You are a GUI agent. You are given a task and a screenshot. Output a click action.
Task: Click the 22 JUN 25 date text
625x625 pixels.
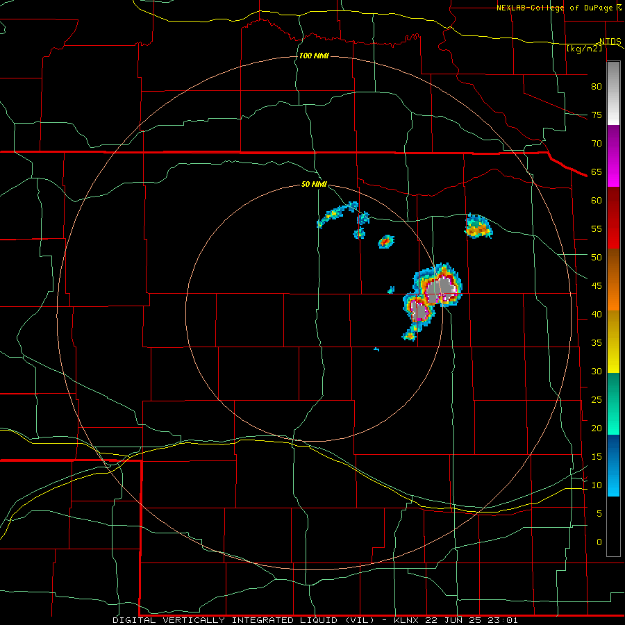click(x=453, y=620)
